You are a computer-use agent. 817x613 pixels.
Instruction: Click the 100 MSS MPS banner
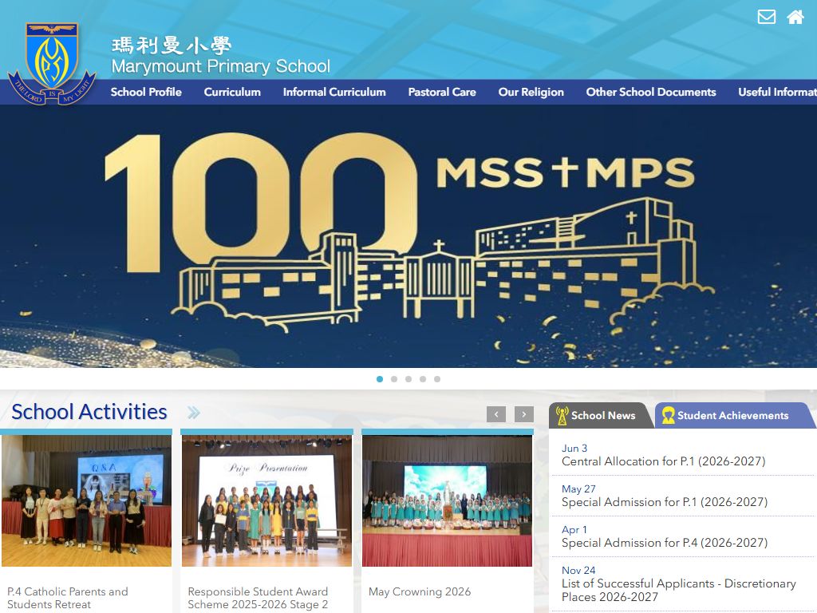408,236
